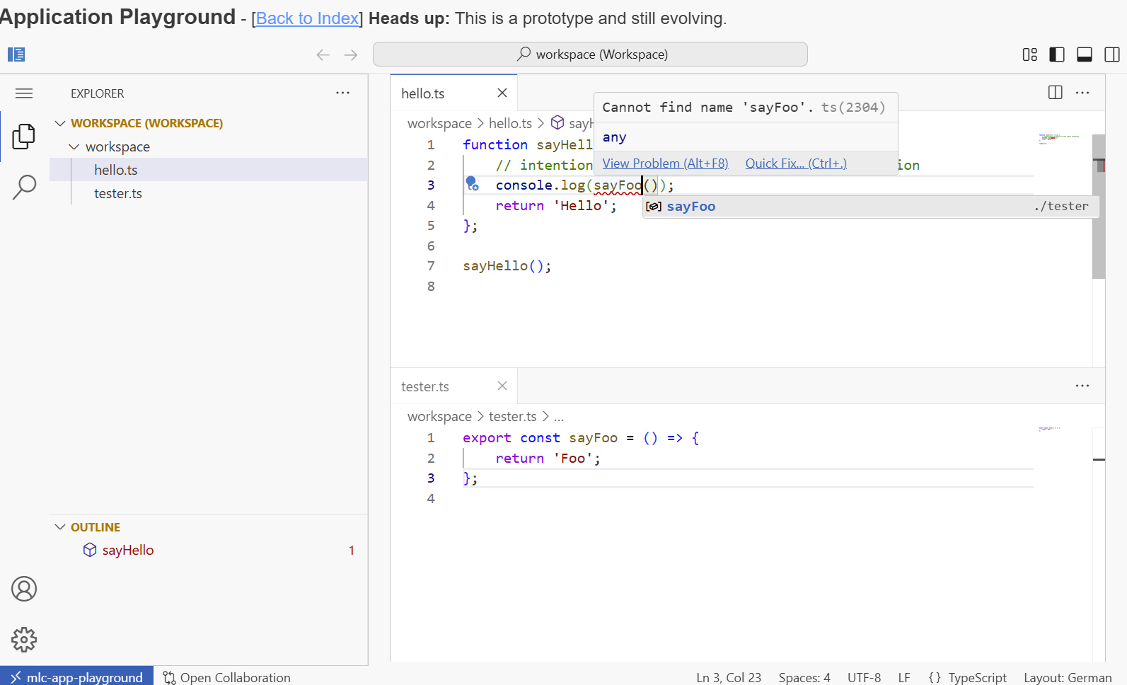Image resolution: width=1127 pixels, height=685 pixels.
Task: Collapse the WORKSPACE (WORKSPACE) section
Action: coord(61,123)
